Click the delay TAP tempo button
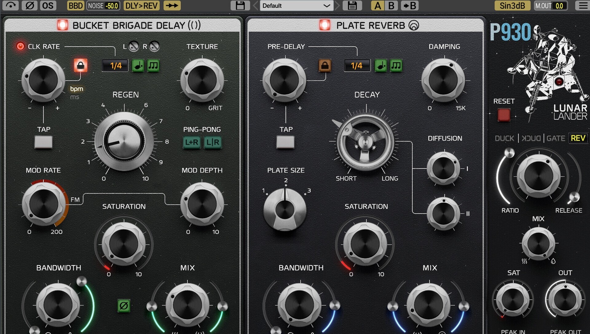This screenshot has width=590, height=334. [x=43, y=142]
